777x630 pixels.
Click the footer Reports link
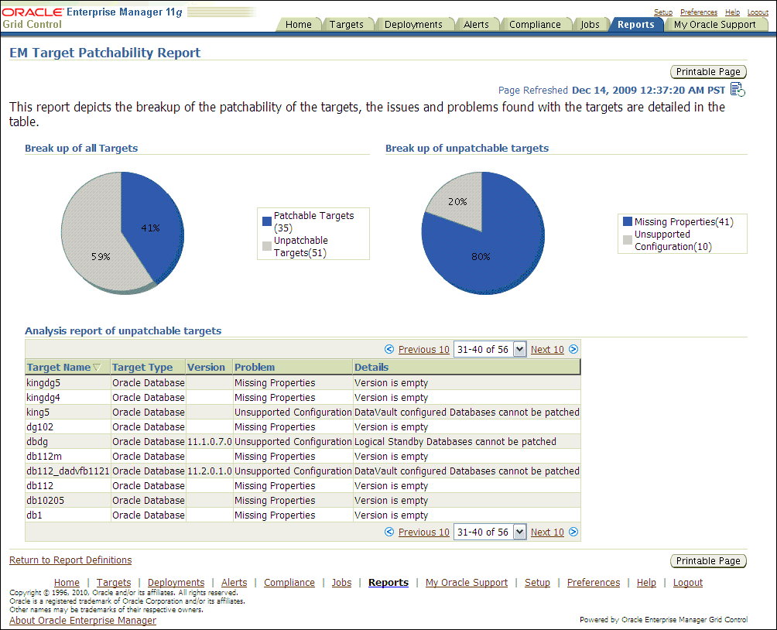pyautogui.click(x=388, y=583)
